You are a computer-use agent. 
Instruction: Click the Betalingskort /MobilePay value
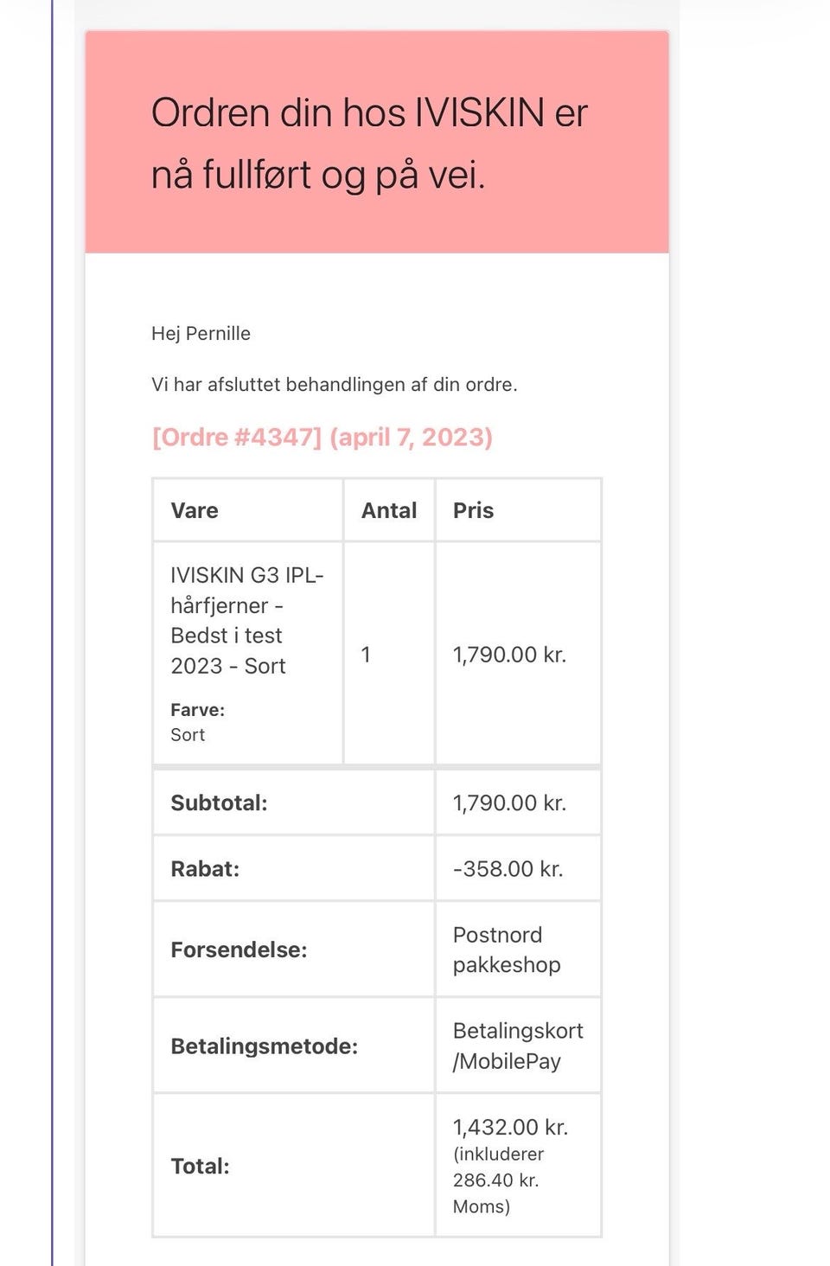pyautogui.click(x=517, y=1046)
